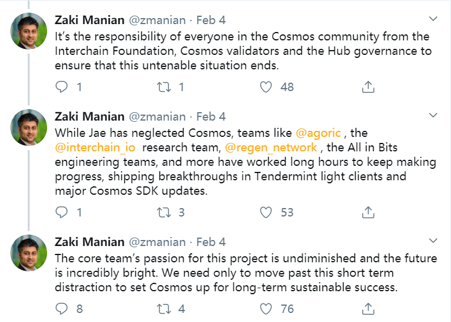Reply to the tweet mentioning @agoric
Screen dimensions: 451x322
[62, 212]
